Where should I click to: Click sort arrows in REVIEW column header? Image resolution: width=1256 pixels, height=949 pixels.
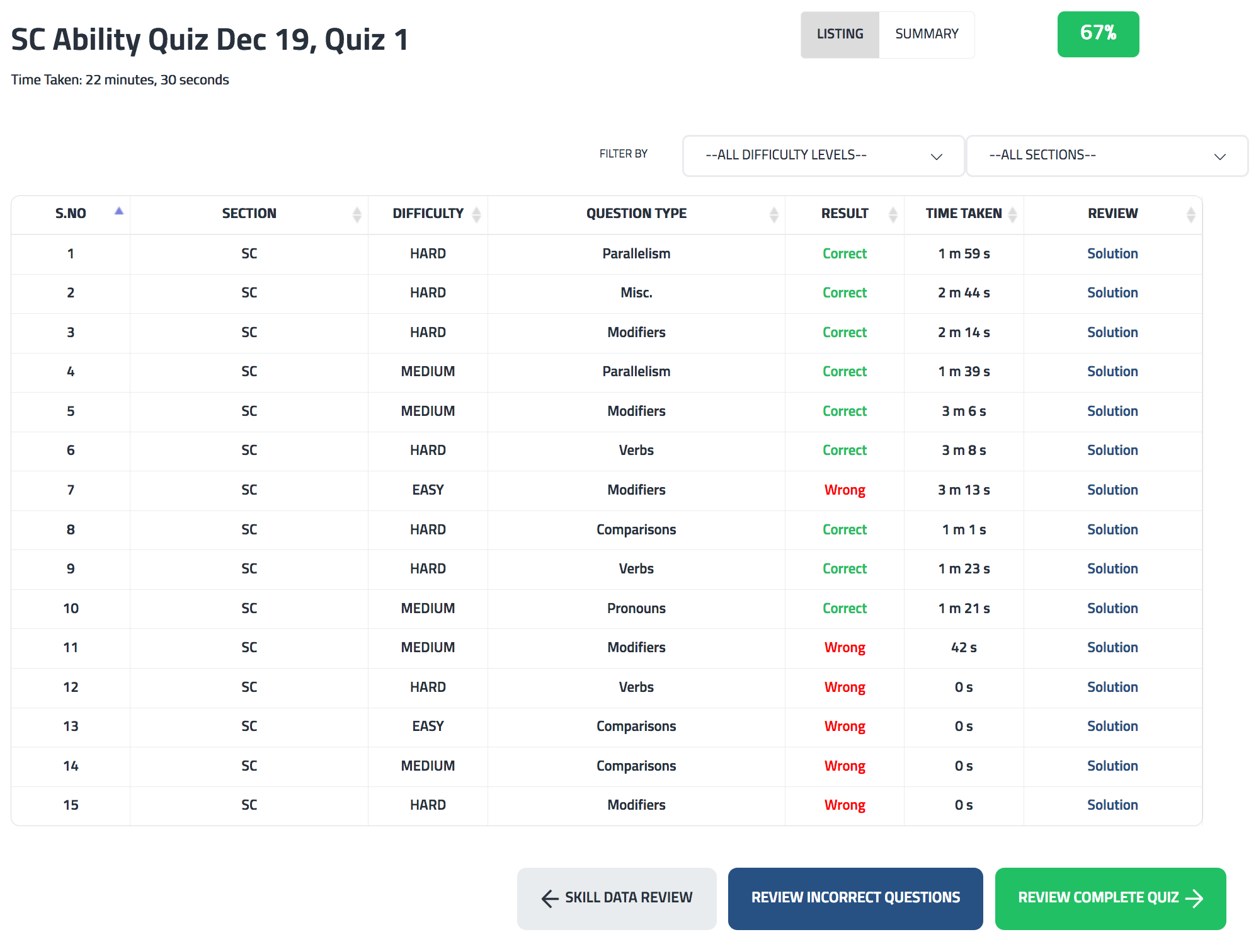[1190, 215]
